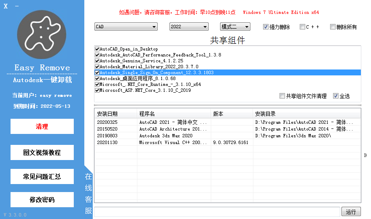Uncheck AutoCAD_Open_in_Desktop checkbox

point(97,49)
